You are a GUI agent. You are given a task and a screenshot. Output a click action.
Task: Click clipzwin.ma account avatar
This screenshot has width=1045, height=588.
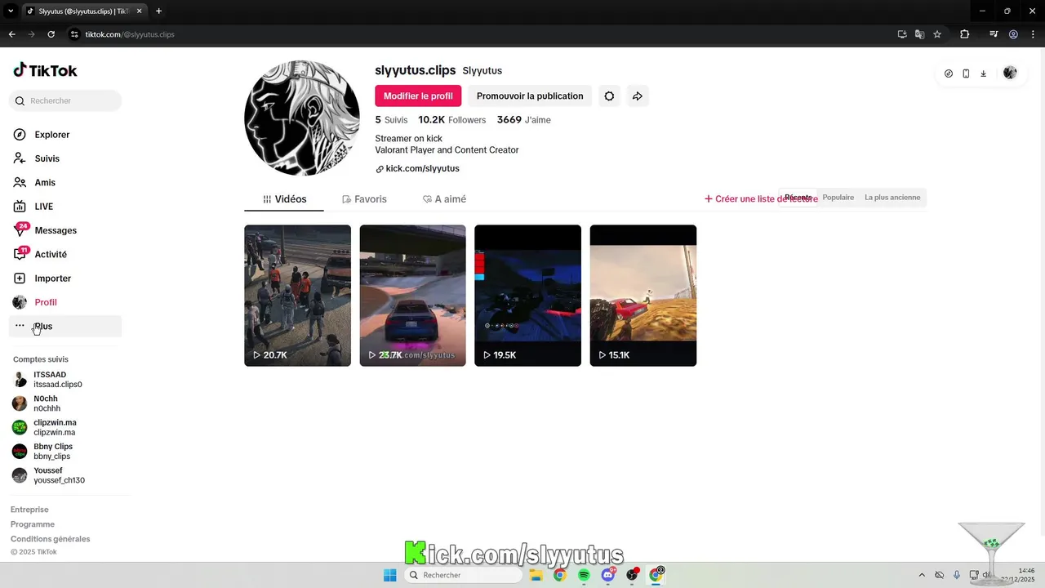coord(20,427)
